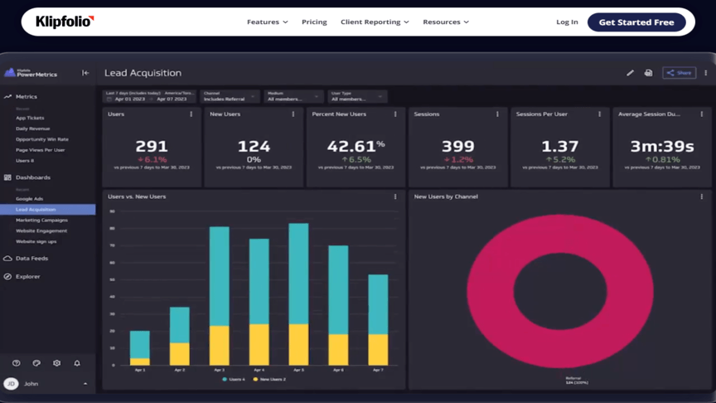Open the date range filter Apr 01 2023
This screenshot has height=403, width=716.
coord(149,96)
